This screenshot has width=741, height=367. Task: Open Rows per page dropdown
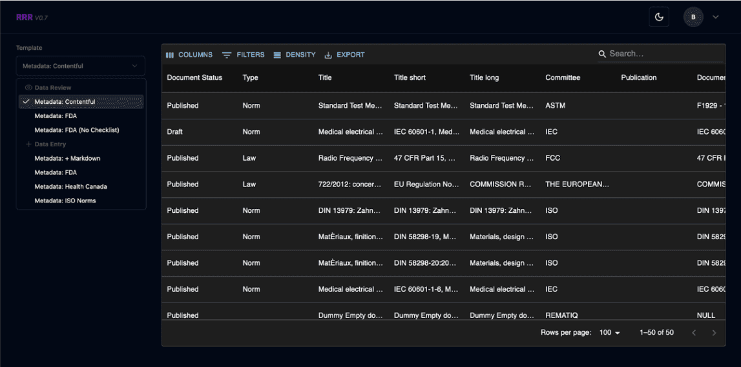coord(610,333)
